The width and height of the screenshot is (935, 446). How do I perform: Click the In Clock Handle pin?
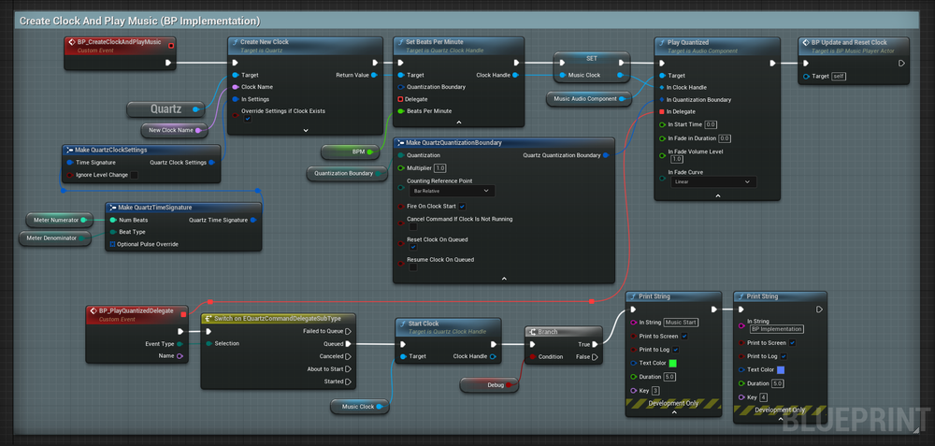click(662, 88)
